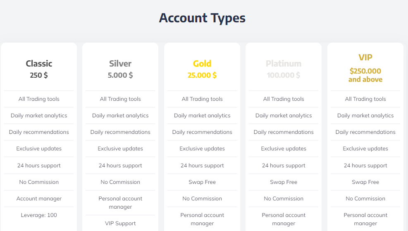Select the Classic account title
The height and width of the screenshot is (231, 408).
pyautogui.click(x=39, y=64)
